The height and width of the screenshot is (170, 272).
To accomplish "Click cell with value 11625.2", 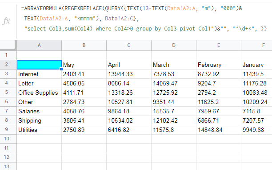I will tap(219, 102).
